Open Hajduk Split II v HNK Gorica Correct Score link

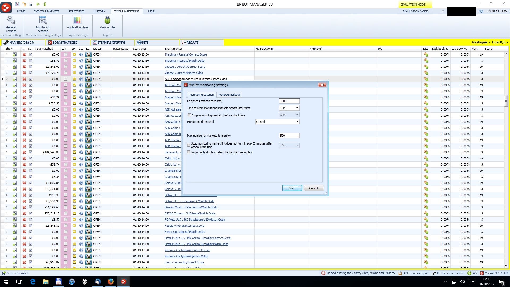[x=198, y=238]
